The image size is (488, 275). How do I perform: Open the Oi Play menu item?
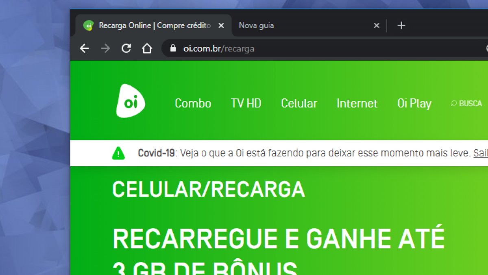[x=414, y=103]
